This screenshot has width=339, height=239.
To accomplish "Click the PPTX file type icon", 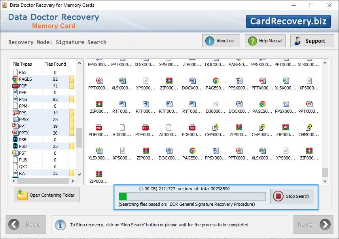I will pos(15,133).
